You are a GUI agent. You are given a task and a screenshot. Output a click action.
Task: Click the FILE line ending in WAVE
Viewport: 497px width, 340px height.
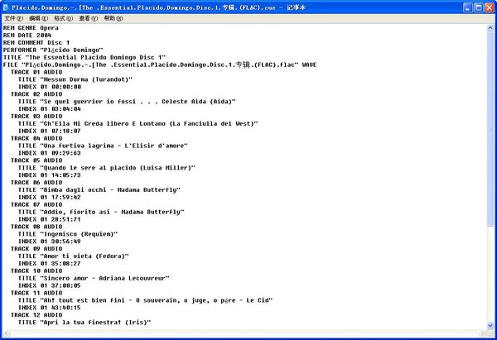[x=160, y=65]
